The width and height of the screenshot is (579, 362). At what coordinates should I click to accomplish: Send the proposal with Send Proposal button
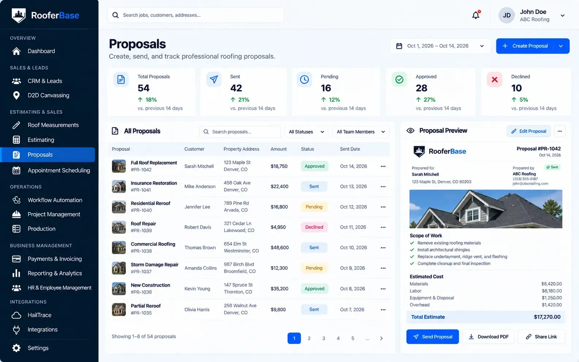[433, 337]
